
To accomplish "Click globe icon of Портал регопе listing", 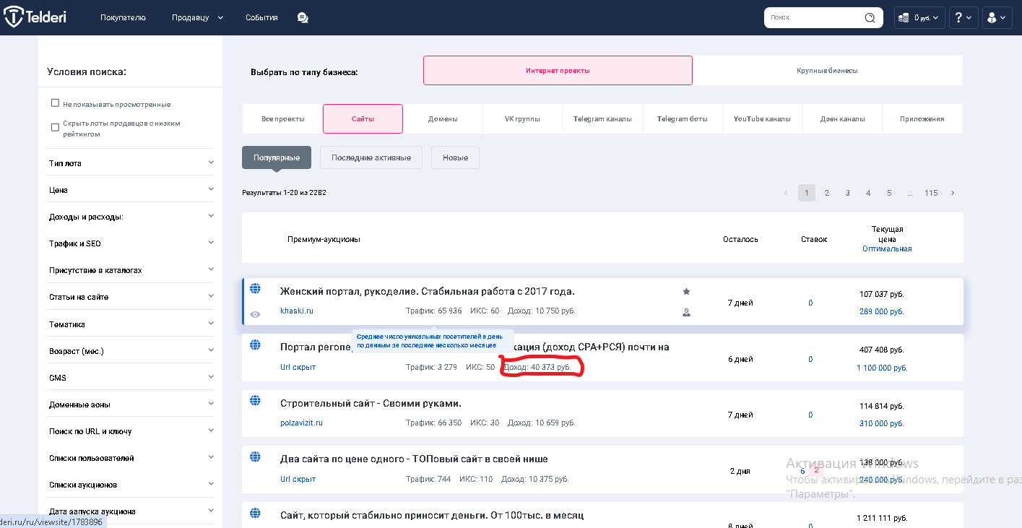I will pyautogui.click(x=255, y=345).
